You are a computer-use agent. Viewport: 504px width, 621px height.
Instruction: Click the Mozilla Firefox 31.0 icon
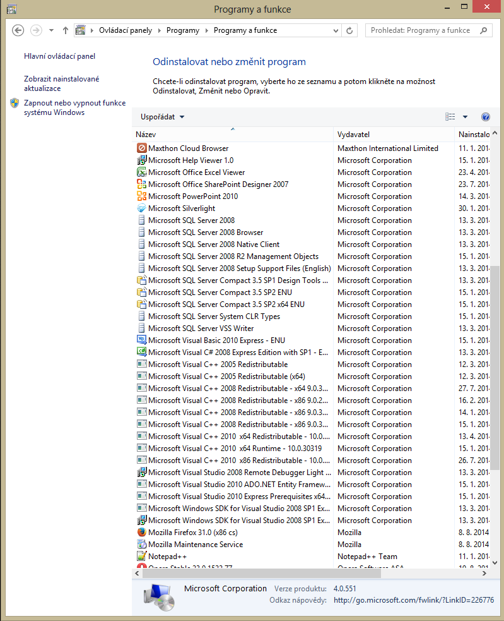coord(141,532)
